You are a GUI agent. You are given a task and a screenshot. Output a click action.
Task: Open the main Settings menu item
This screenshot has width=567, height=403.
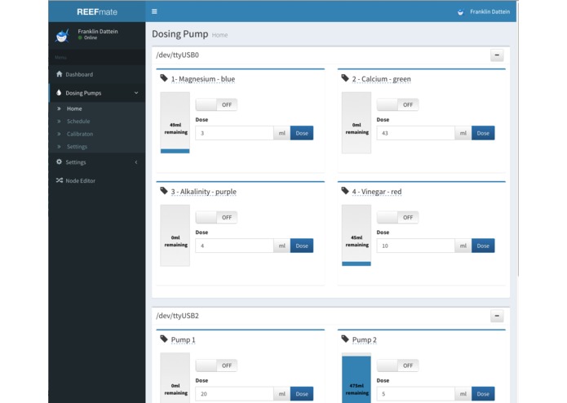point(97,162)
